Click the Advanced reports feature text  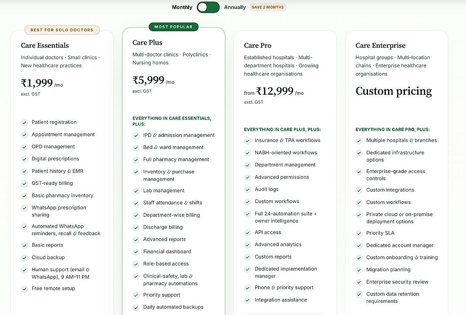tap(164, 239)
